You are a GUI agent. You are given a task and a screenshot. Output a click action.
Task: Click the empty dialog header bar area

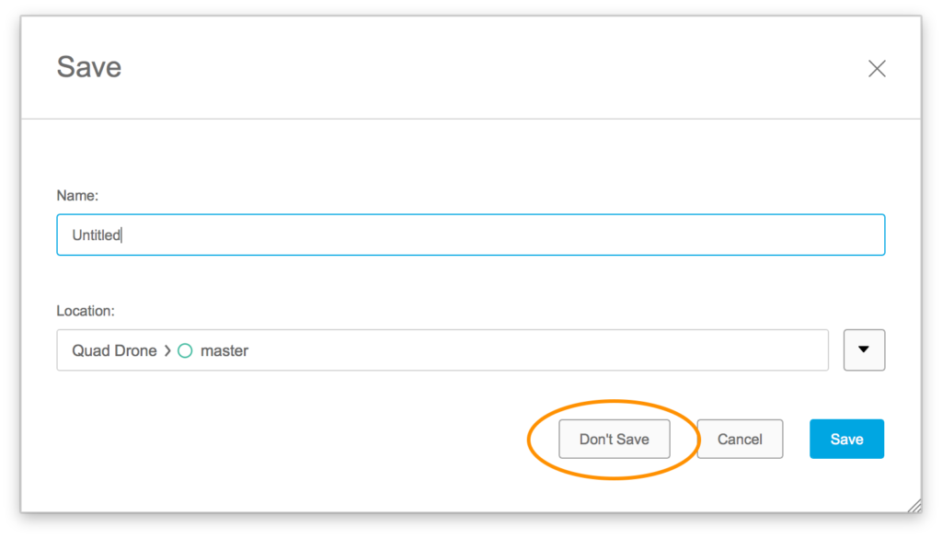460,67
